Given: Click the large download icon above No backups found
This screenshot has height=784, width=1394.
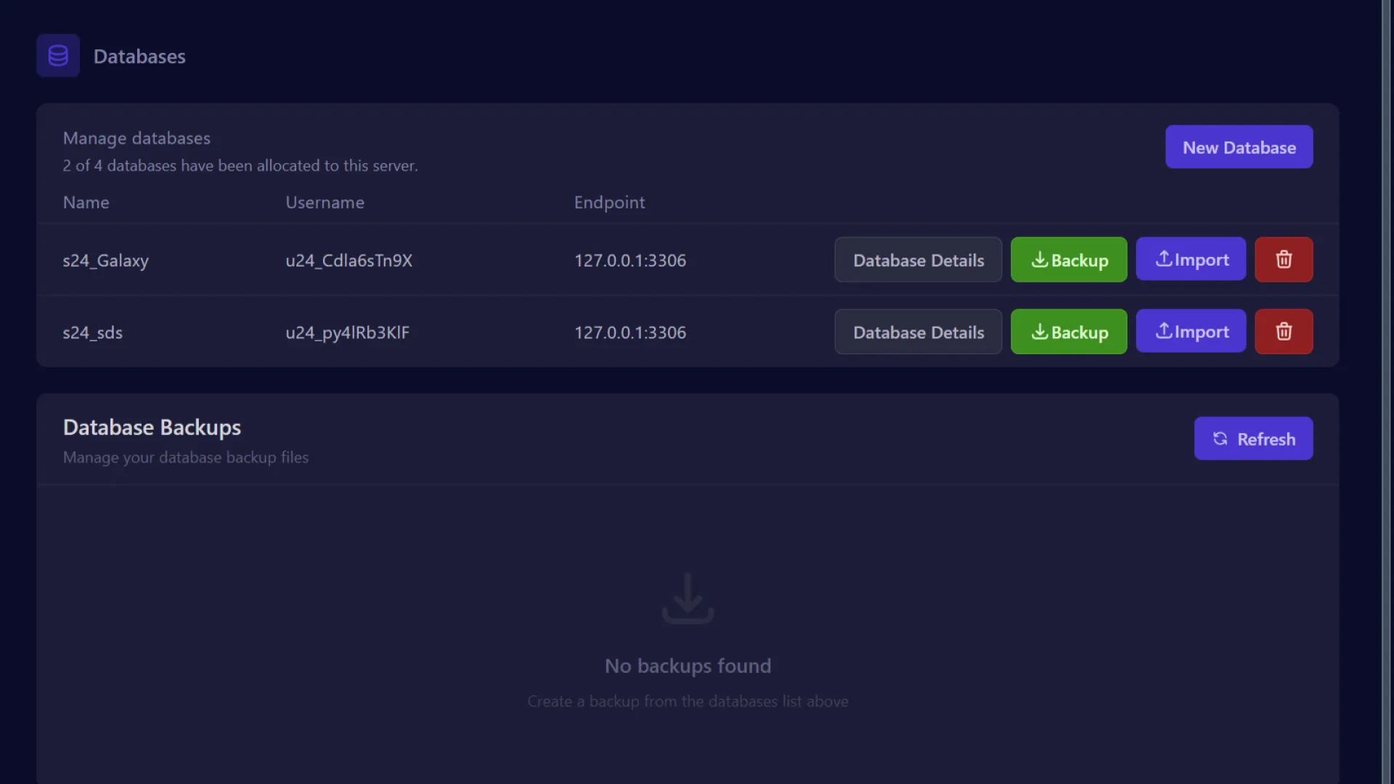Looking at the screenshot, I should point(688,599).
